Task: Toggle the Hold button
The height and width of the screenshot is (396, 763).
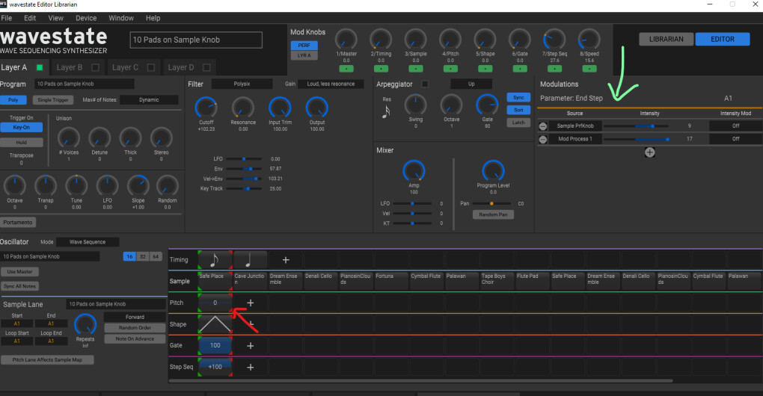Action: tap(22, 143)
